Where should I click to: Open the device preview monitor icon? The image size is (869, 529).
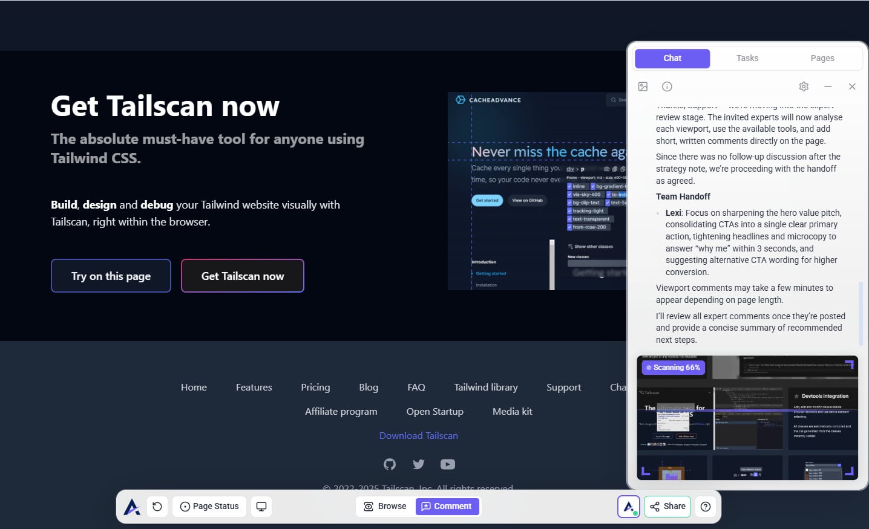pos(261,507)
